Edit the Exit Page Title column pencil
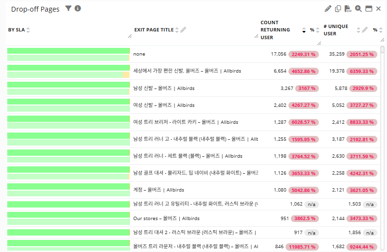This screenshot has width=387, height=252. [184, 30]
